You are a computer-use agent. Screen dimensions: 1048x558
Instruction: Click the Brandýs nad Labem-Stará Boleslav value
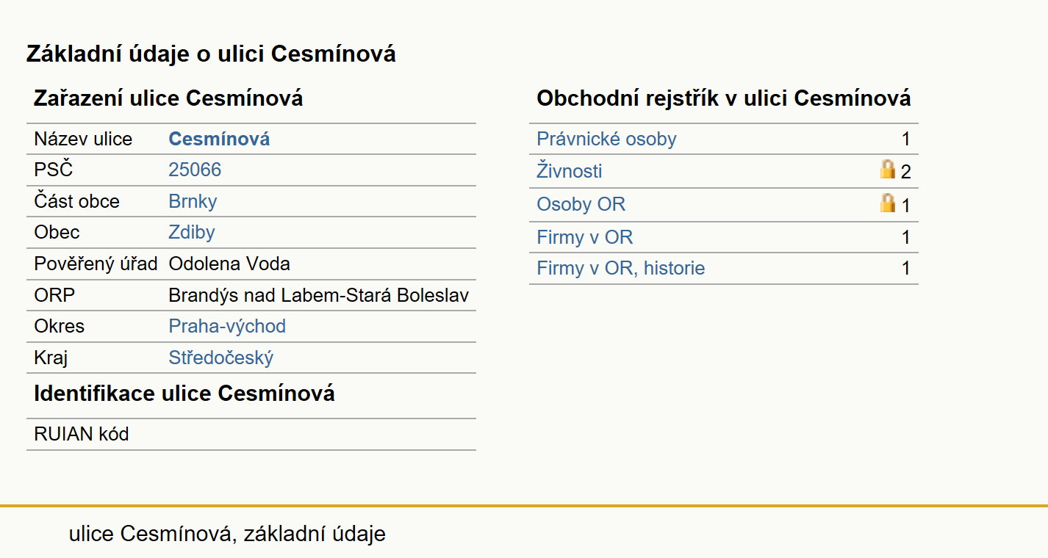pyautogui.click(x=319, y=295)
